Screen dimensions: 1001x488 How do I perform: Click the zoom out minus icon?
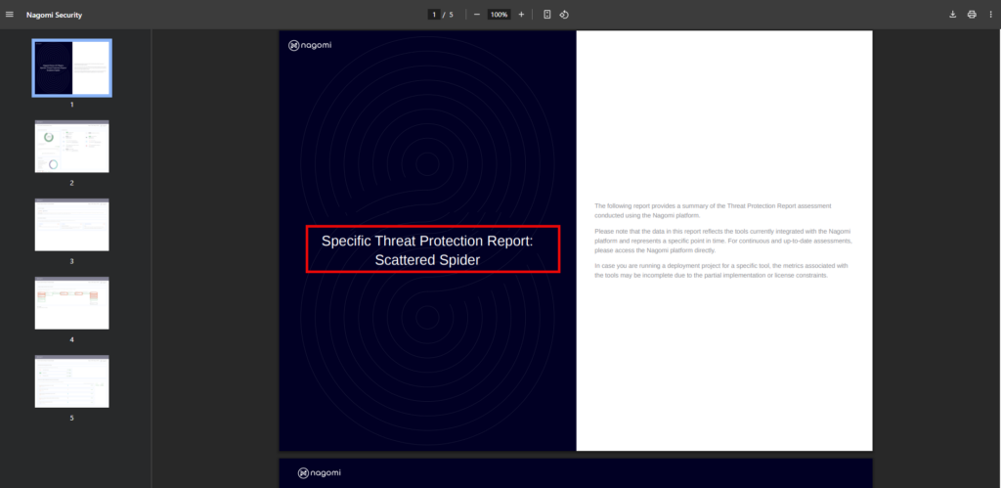(477, 15)
